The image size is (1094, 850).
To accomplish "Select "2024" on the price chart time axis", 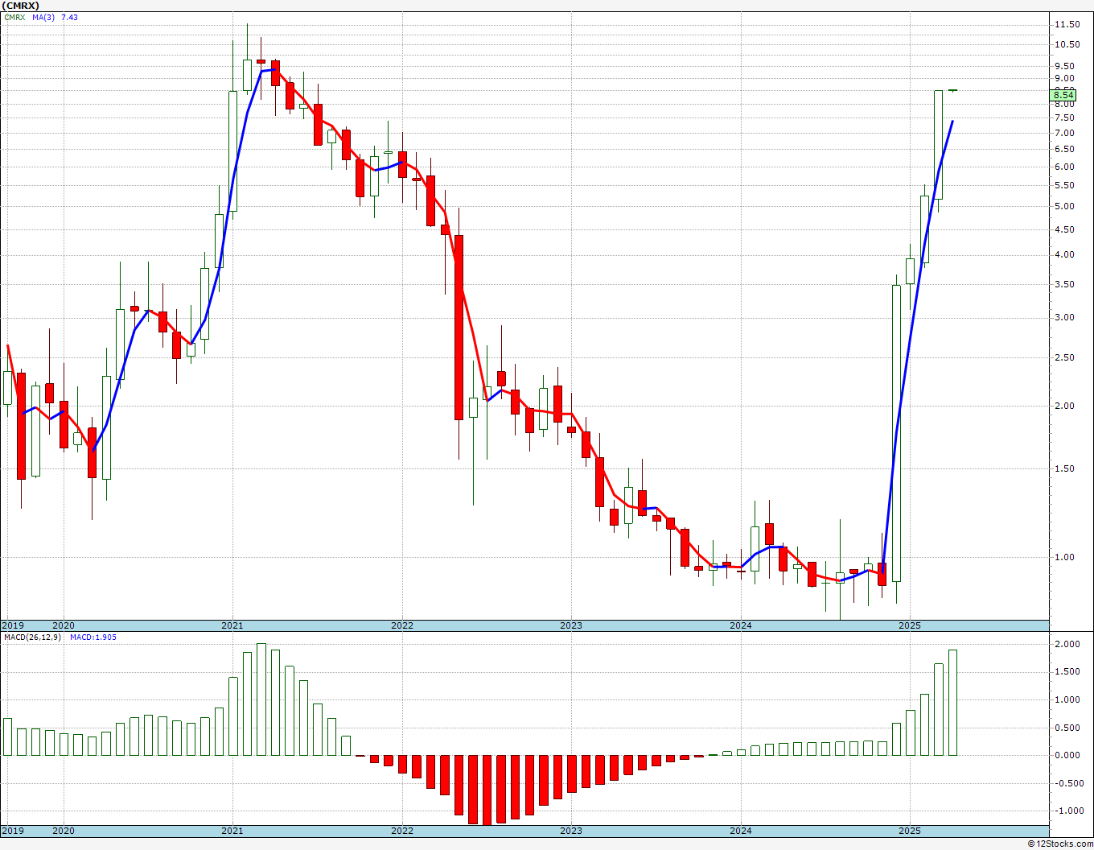I will coord(740,625).
